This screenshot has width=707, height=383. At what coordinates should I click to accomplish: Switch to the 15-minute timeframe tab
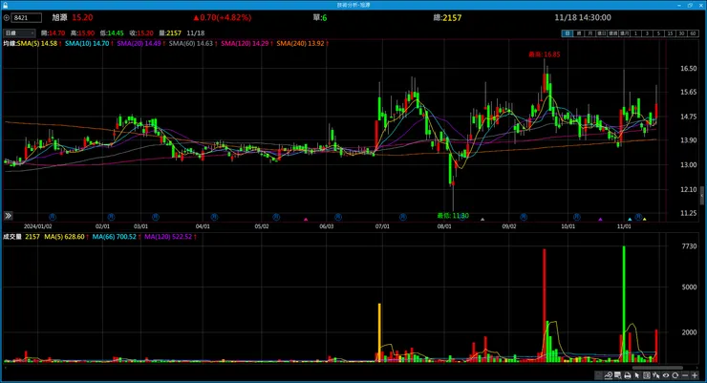point(670,33)
